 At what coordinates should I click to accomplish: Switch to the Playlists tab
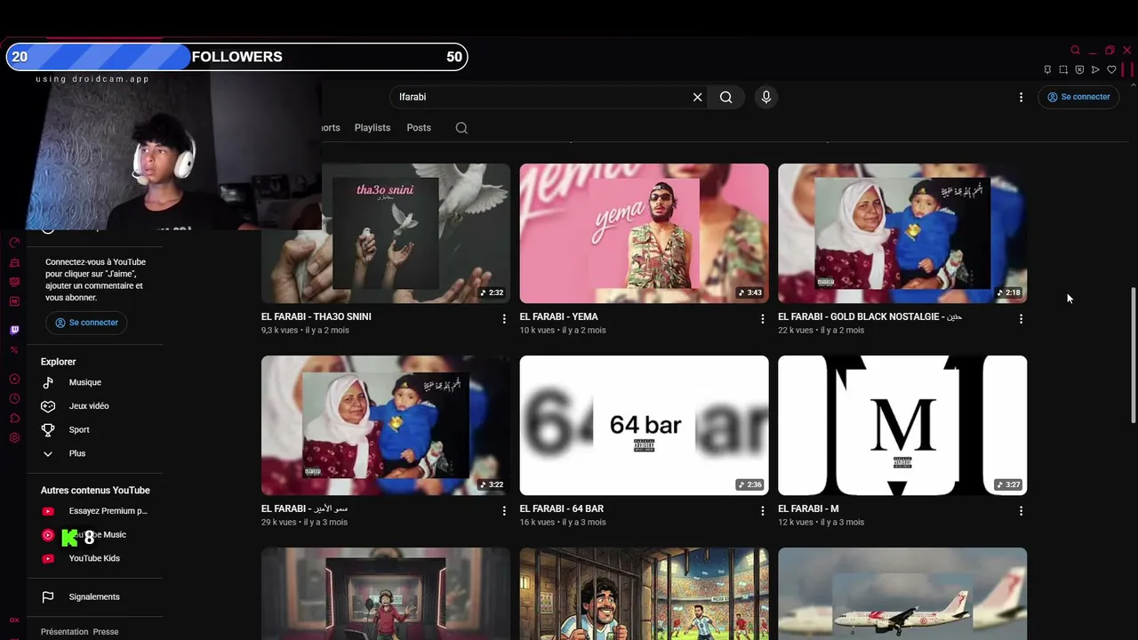tap(373, 128)
